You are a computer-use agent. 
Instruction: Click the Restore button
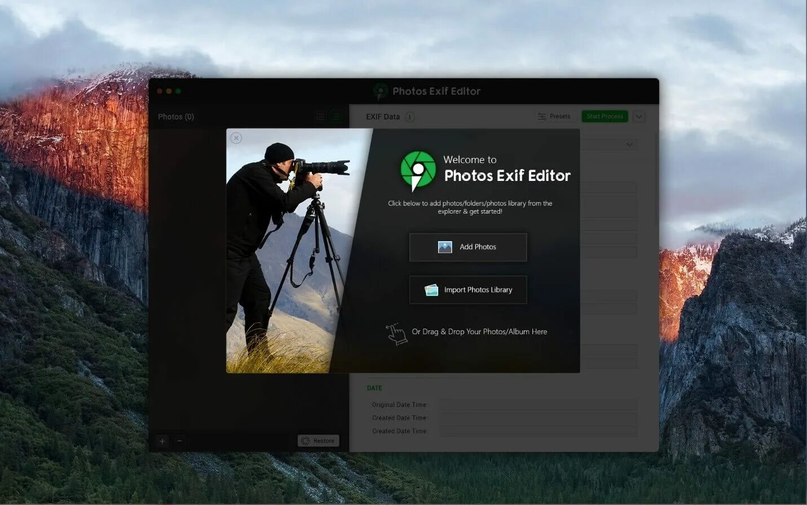[x=319, y=441]
